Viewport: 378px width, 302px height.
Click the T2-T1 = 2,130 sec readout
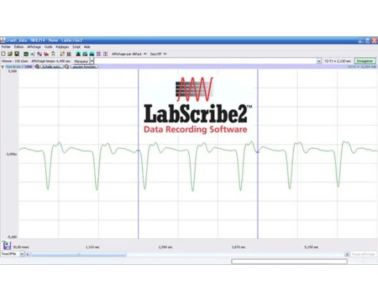click(x=337, y=62)
